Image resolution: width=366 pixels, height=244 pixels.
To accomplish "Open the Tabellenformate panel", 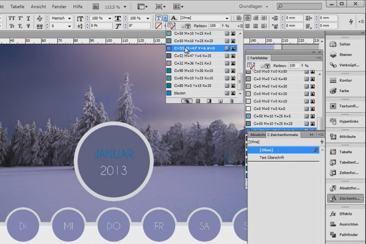I will 345,162.
